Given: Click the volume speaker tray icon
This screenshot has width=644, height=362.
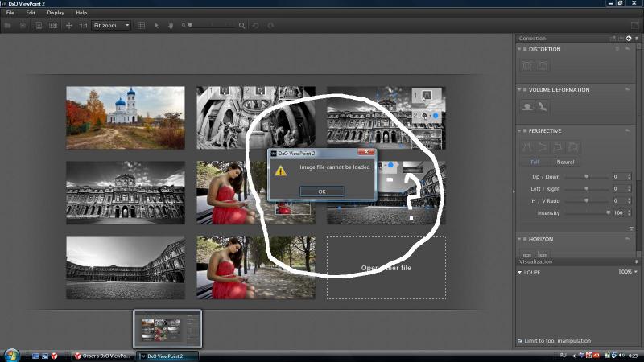Looking at the screenshot, I should (x=621, y=355).
